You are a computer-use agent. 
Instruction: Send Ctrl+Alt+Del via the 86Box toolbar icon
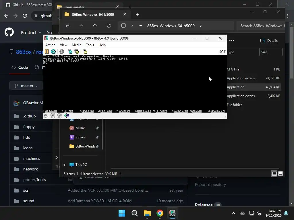70,52
